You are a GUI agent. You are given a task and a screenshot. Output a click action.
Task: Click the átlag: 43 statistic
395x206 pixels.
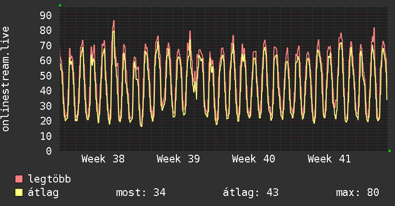click(x=251, y=193)
